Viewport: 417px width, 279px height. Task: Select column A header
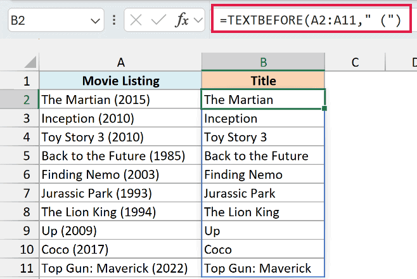[120, 62]
